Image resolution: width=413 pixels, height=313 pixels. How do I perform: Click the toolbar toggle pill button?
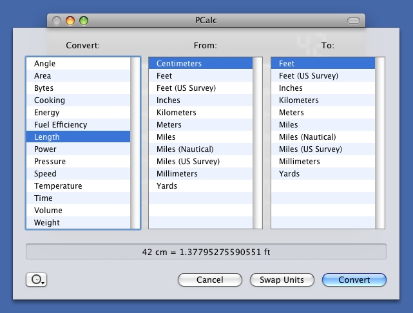(354, 21)
